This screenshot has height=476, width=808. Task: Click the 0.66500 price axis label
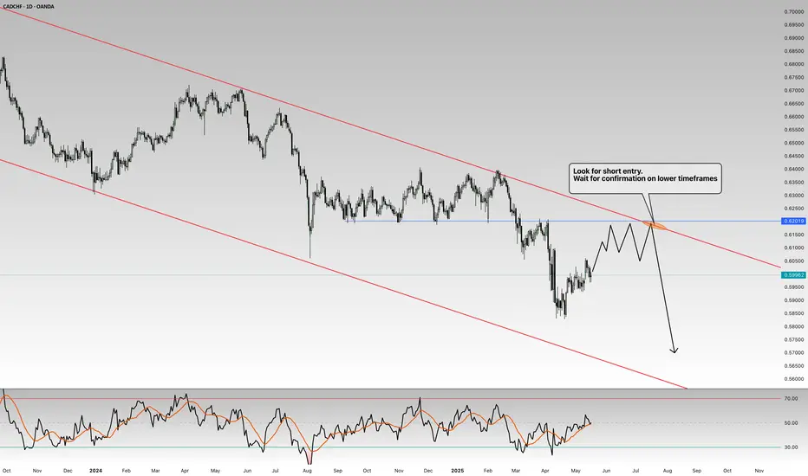793,104
